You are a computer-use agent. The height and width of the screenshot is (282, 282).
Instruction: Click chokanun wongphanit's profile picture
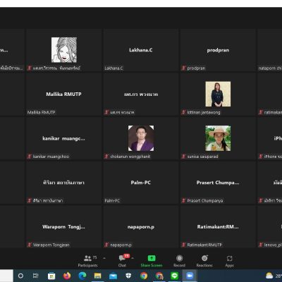pos(141,138)
